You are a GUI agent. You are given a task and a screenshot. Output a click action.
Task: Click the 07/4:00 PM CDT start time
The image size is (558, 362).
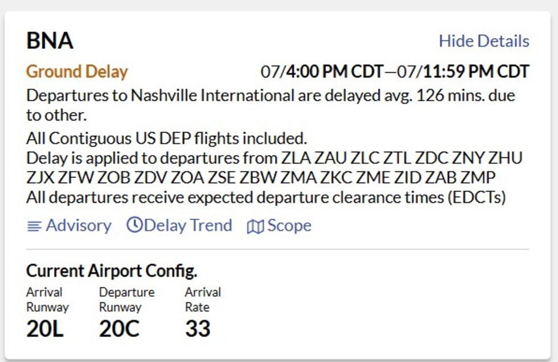pos(322,72)
